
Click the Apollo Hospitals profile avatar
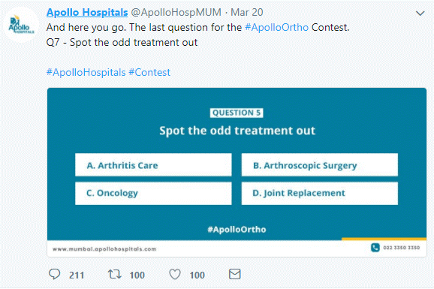[x=21, y=25]
